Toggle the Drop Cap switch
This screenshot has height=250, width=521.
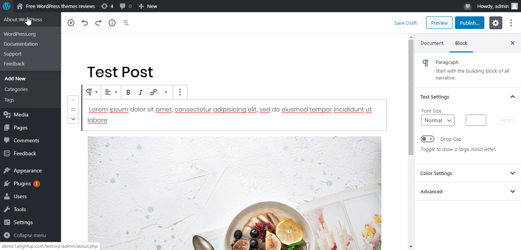428,139
